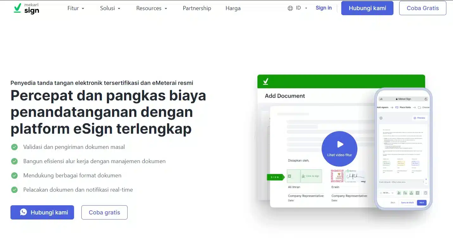Viewport: 453px width, 242px height.
Task: Toggle checkmark beside "Mendukung berbagai format dokumen"
Action: coord(14,175)
